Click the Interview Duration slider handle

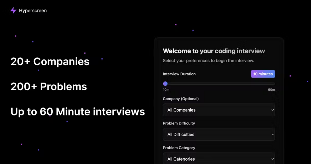165,84
